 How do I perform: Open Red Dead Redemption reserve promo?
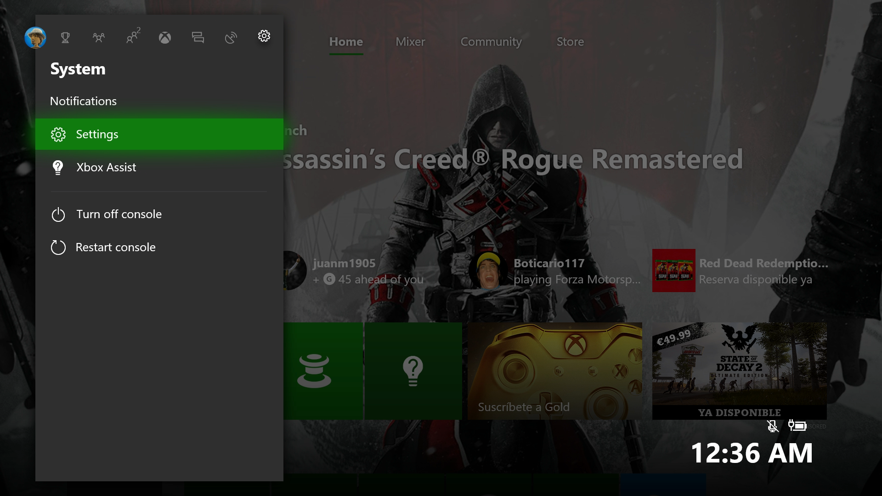point(740,271)
